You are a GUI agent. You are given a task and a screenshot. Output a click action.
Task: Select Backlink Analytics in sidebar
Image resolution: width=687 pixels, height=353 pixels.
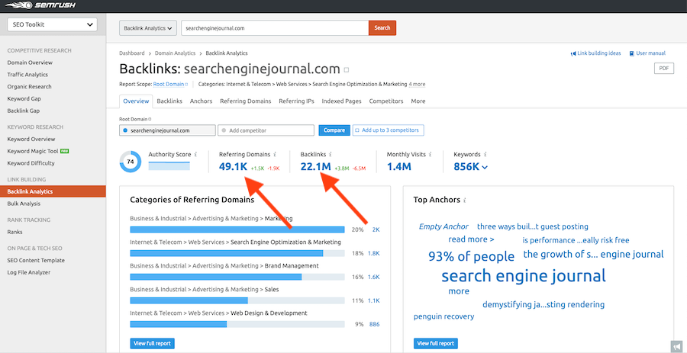[x=53, y=191]
